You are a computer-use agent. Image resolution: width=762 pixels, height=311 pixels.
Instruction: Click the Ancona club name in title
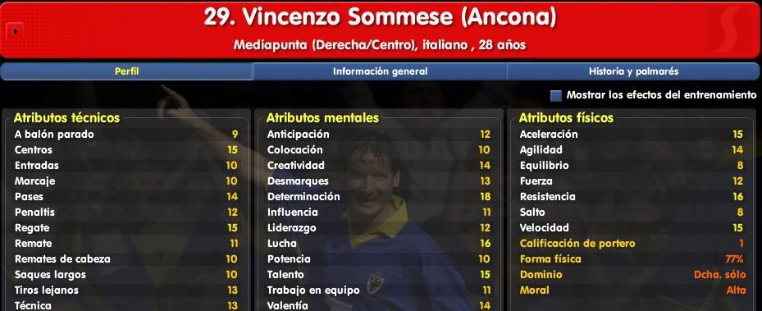pos(508,17)
